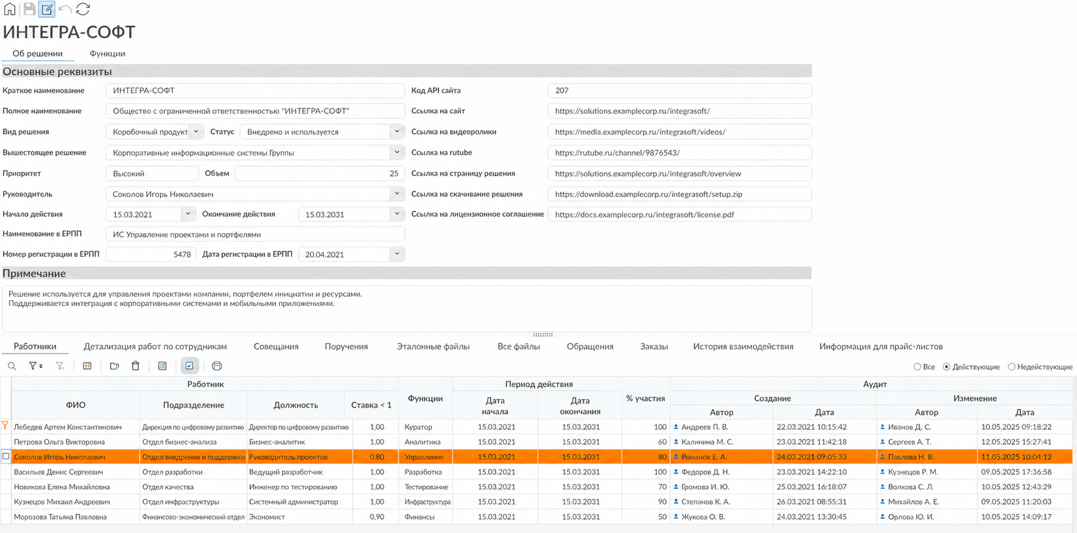Open the filter funnel in grid toolbar
The height and width of the screenshot is (533, 1077).
coord(33,366)
